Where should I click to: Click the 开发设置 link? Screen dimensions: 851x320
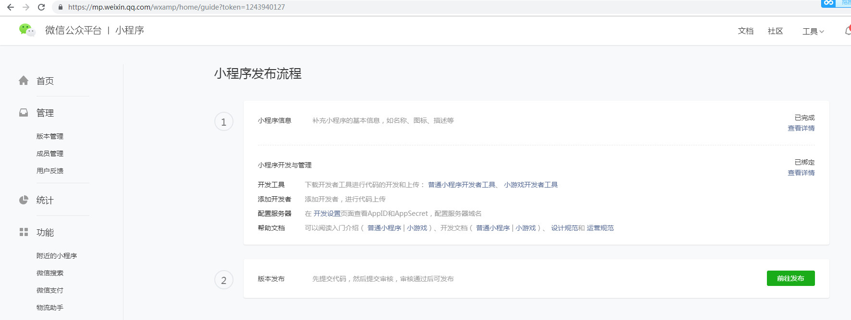coord(327,213)
